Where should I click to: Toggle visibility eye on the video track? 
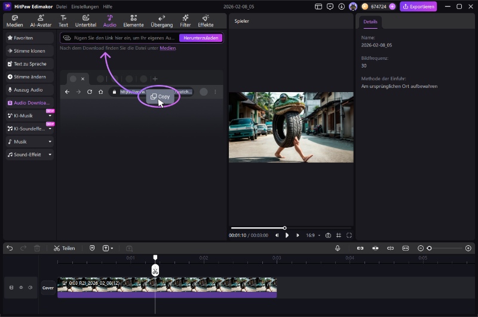(21, 288)
